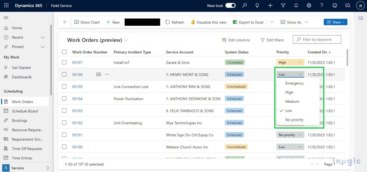The image size is (367, 172).
Task: Close the Low priority dropdown for 00196
Action: (x=290, y=74)
